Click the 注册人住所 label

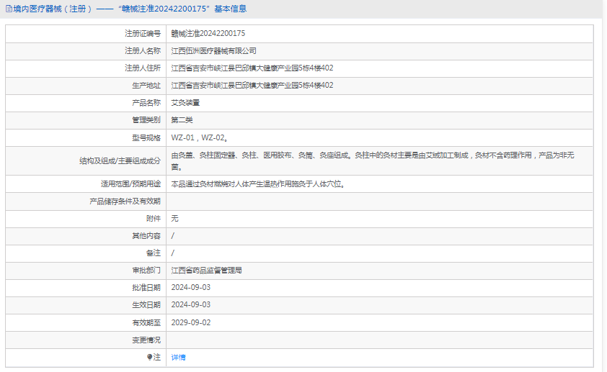pos(143,68)
